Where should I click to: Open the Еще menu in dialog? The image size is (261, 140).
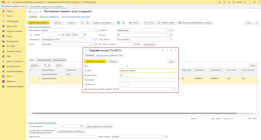click(x=172, y=61)
